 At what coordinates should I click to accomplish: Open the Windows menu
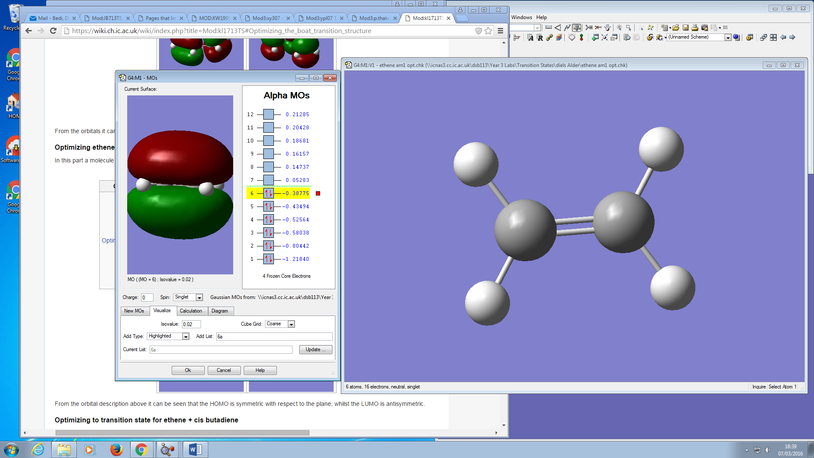(x=521, y=17)
